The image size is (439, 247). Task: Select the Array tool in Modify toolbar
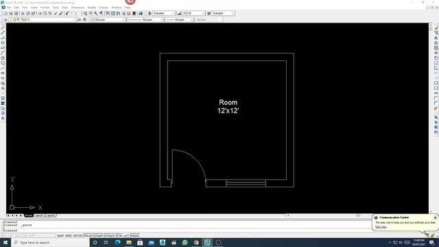[436, 48]
